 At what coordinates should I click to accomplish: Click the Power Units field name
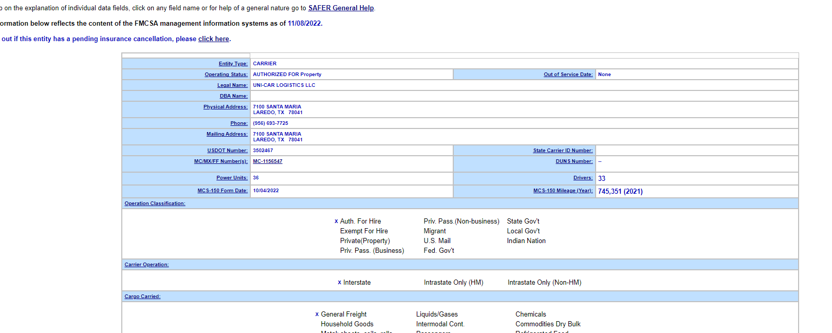click(x=232, y=178)
